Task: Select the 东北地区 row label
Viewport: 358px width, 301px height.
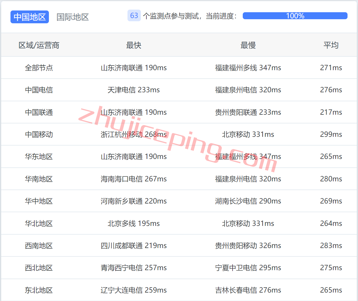Action: pyautogui.click(x=39, y=290)
